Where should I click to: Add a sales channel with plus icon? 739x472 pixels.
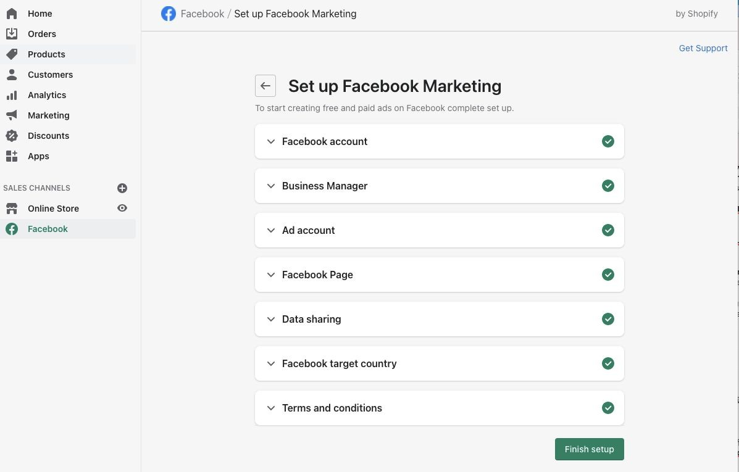click(x=122, y=188)
